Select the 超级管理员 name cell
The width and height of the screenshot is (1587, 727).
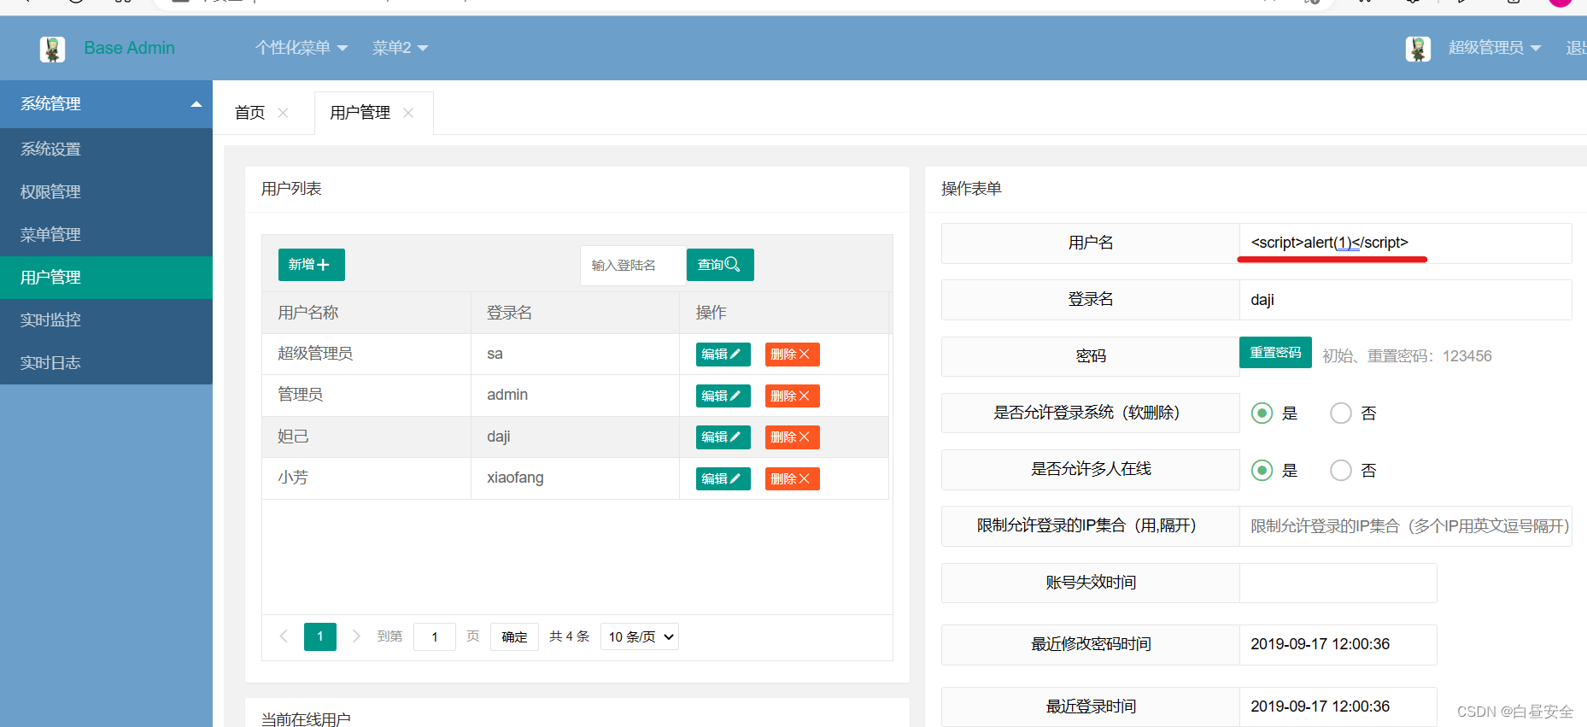pyautogui.click(x=366, y=355)
